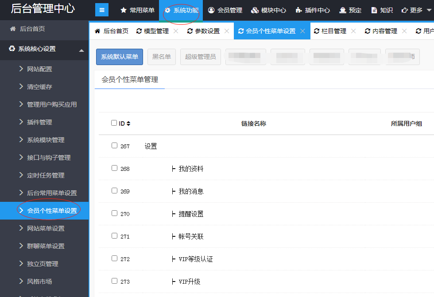Click the refresh icon on 内容管理 tab

tap(367, 31)
